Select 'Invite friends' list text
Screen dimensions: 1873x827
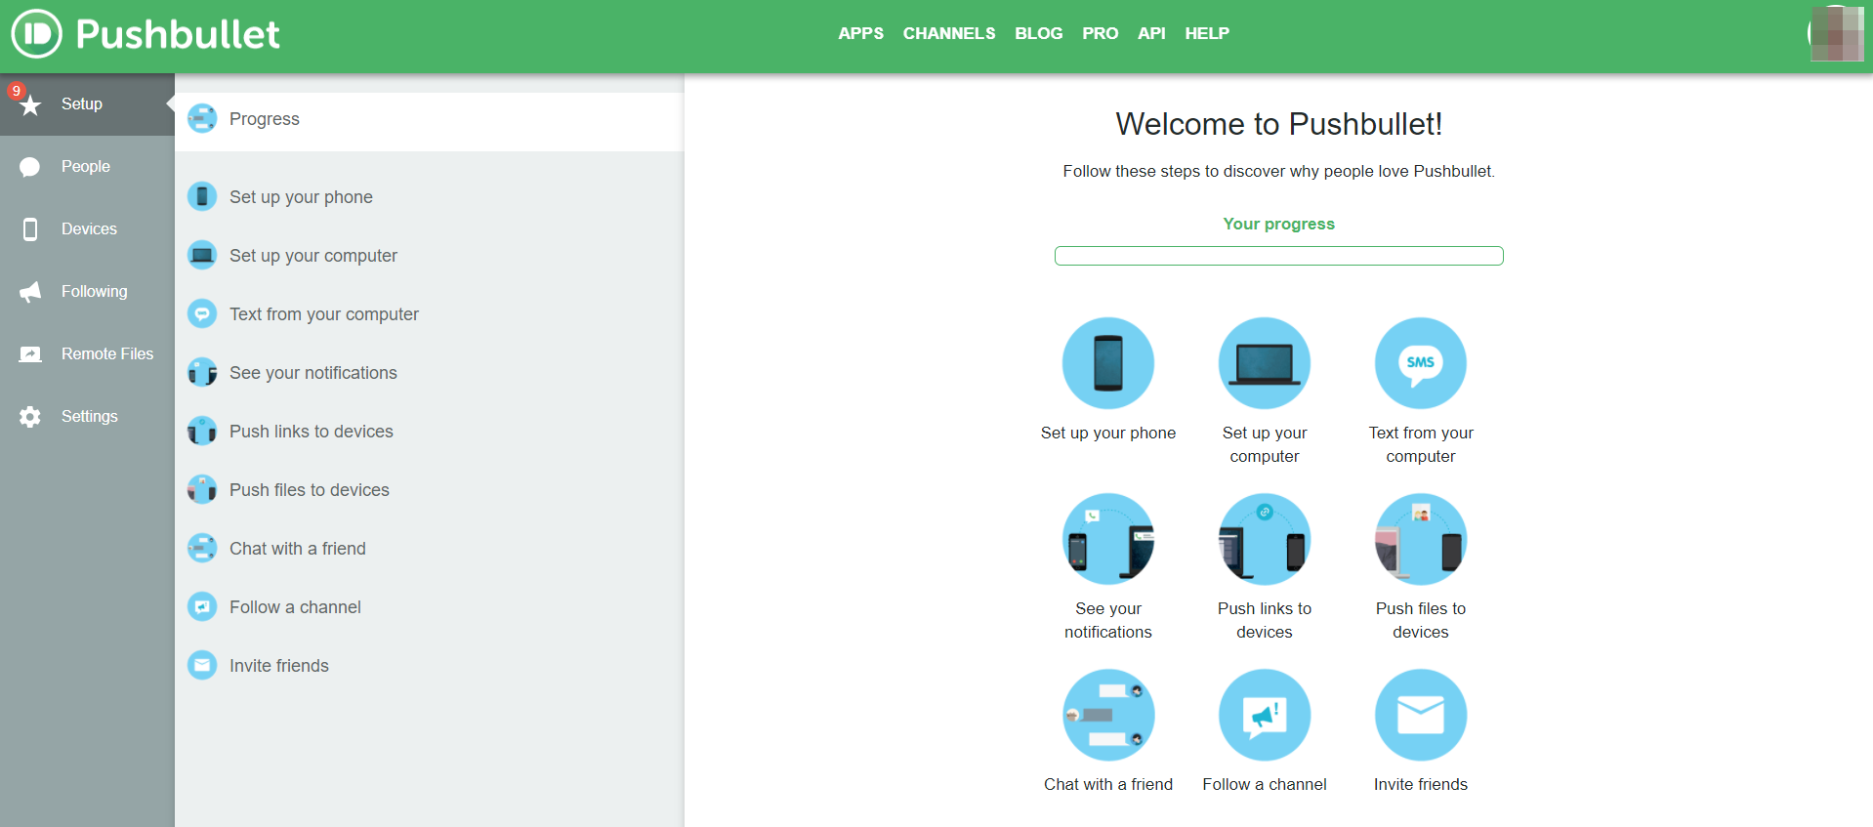(x=279, y=666)
